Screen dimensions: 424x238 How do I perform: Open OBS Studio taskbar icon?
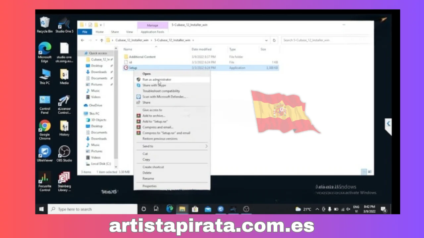click(246, 209)
